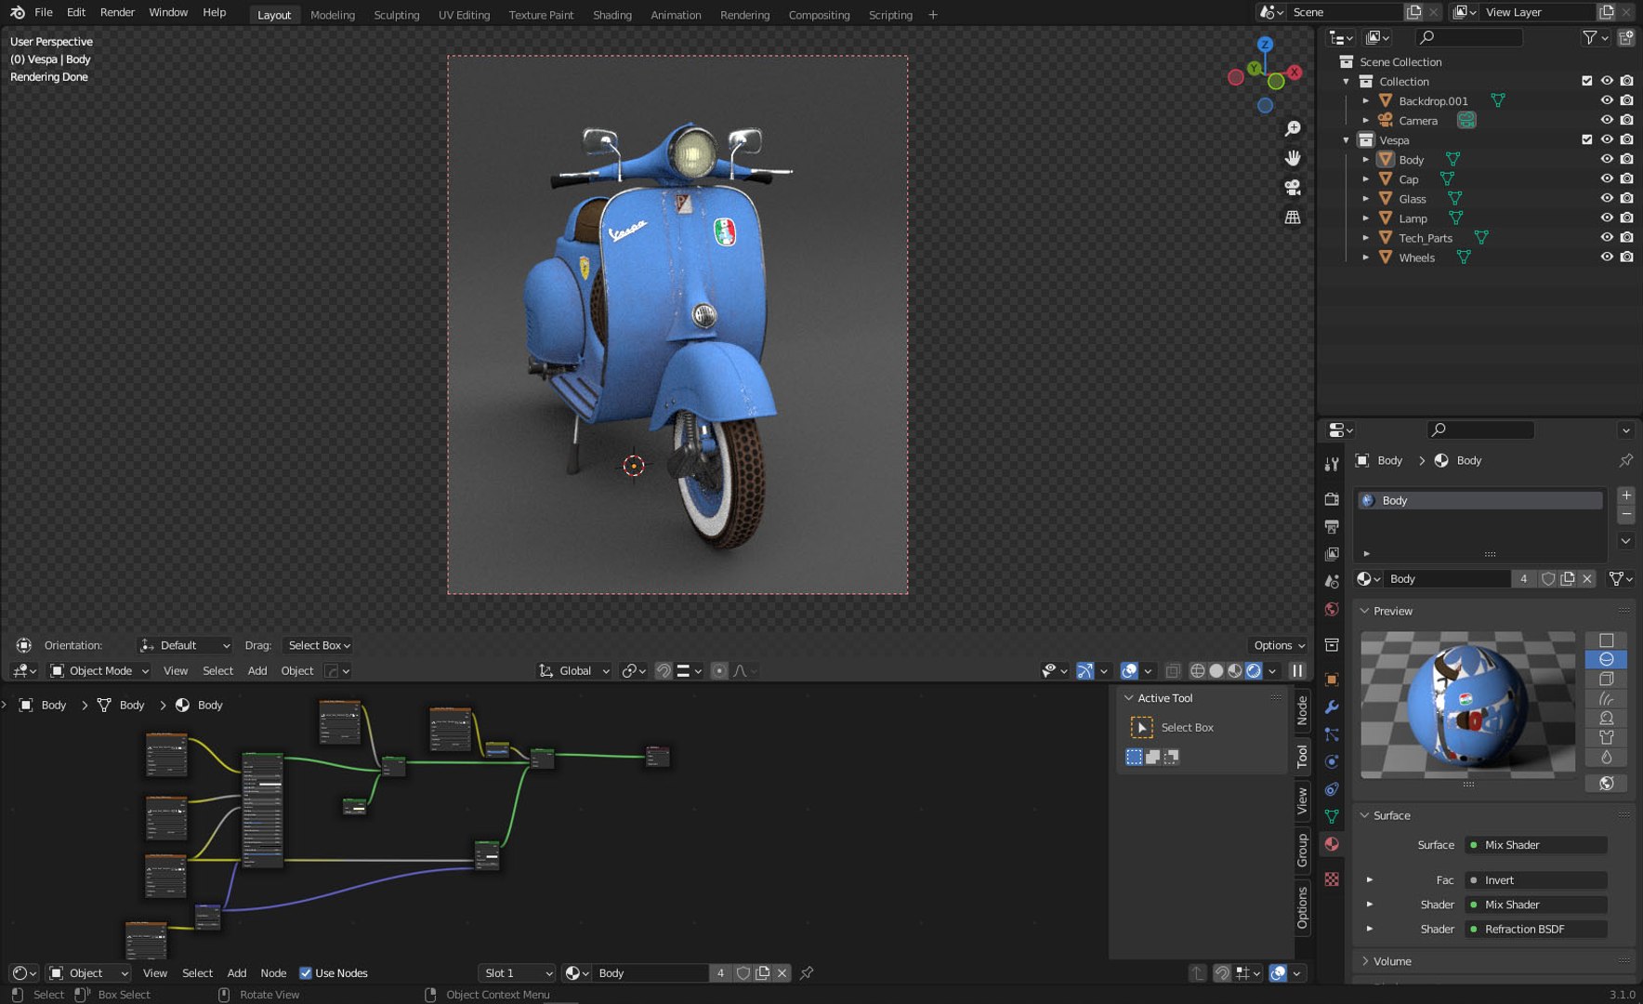Disable Glass object in renders

coord(1626,199)
